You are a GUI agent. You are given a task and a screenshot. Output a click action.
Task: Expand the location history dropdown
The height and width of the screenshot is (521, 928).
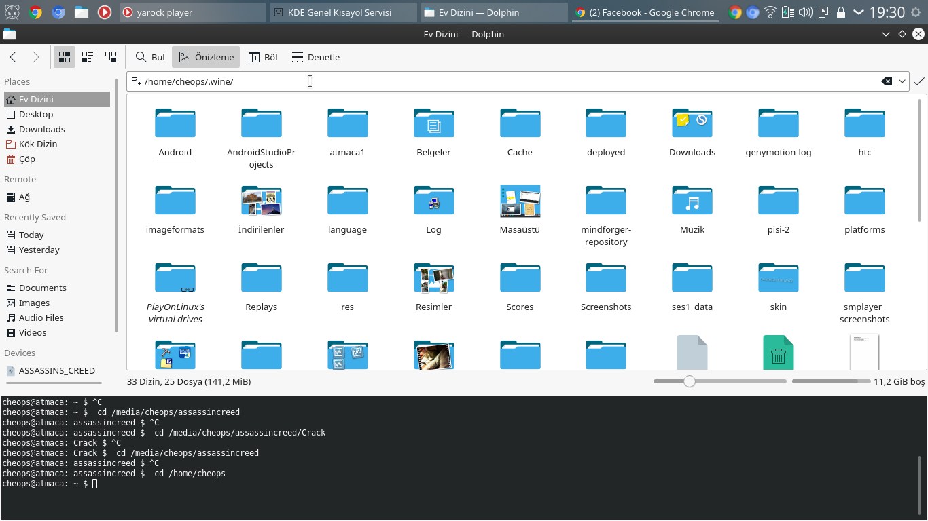[x=902, y=81]
